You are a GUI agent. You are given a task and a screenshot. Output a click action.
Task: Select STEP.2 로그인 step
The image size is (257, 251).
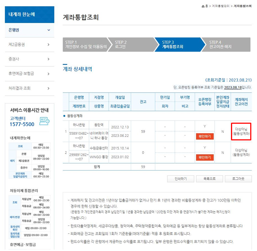(132, 45)
